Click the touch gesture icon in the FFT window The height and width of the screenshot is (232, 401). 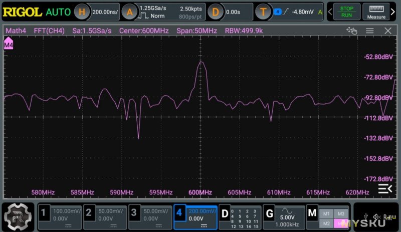pos(351,31)
